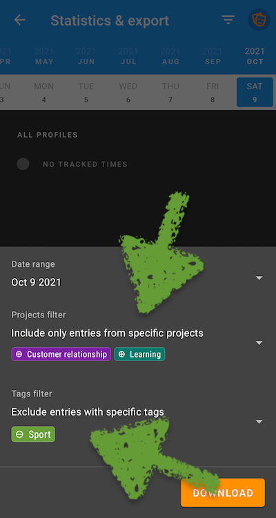
Task: Expand the Tags filter dropdown arrow
Action: 259,422
